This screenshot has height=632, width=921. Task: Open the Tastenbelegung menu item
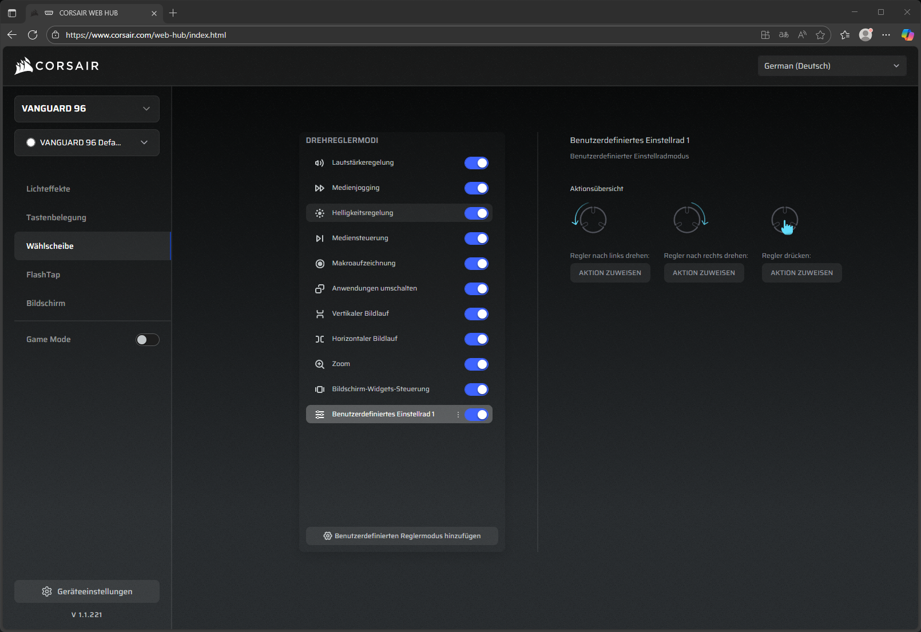point(56,217)
